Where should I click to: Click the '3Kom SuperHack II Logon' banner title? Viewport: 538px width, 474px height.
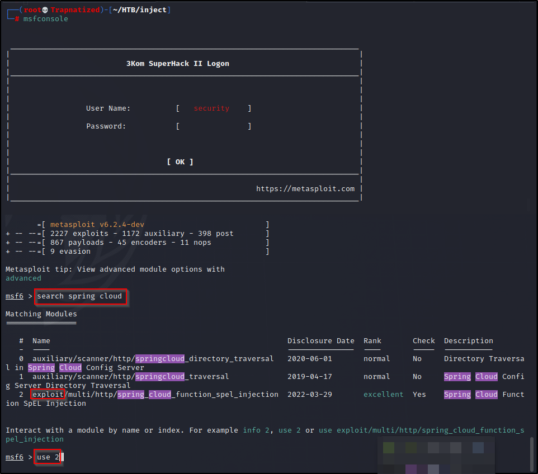[x=177, y=64]
